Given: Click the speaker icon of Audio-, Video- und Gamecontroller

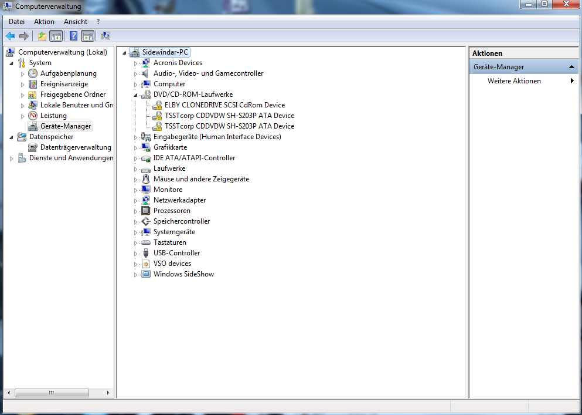Looking at the screenshot, I should (146, 73).
